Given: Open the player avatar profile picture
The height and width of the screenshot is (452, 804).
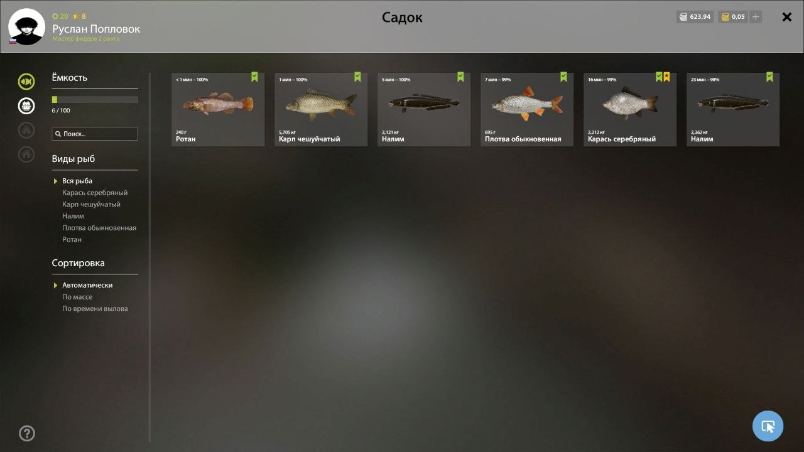Looking at the screenshot, I should [26, 26].
